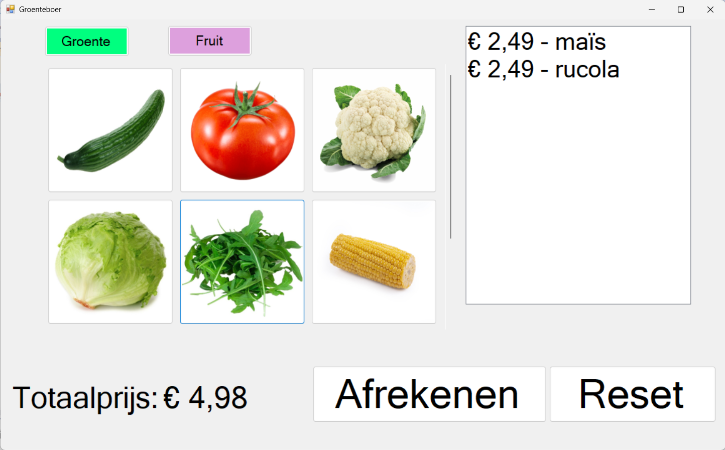
Task: Select the rucola line in the order list
Action: pyautogui.click(x=543, y=69)
